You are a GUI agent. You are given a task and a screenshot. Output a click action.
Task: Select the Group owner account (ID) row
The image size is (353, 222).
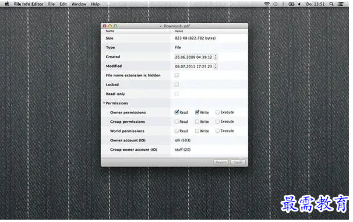[175, 150]
